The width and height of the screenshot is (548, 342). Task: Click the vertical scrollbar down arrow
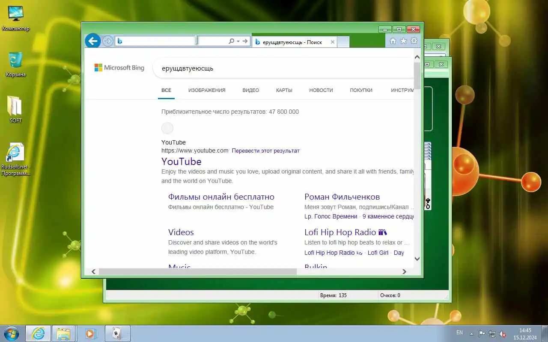pyautogui.click(x=417, y=259)
